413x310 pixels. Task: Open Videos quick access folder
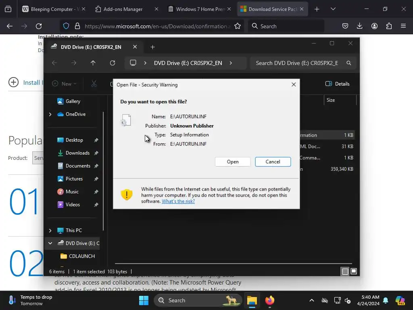pyautogui.click(x=73, y=205)
